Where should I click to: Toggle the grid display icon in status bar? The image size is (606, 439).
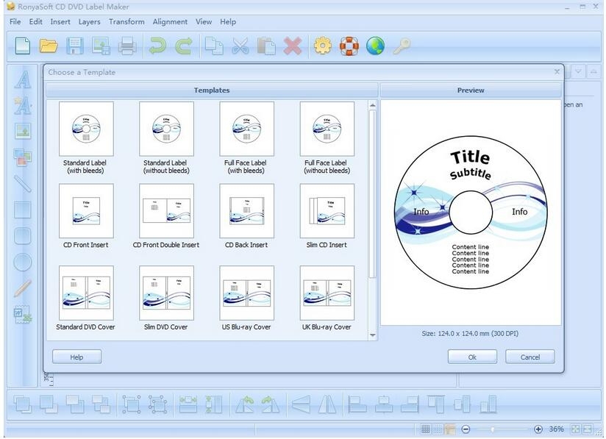[x=426, y=429]
